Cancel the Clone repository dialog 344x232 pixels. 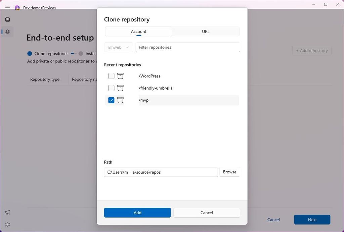207,213
